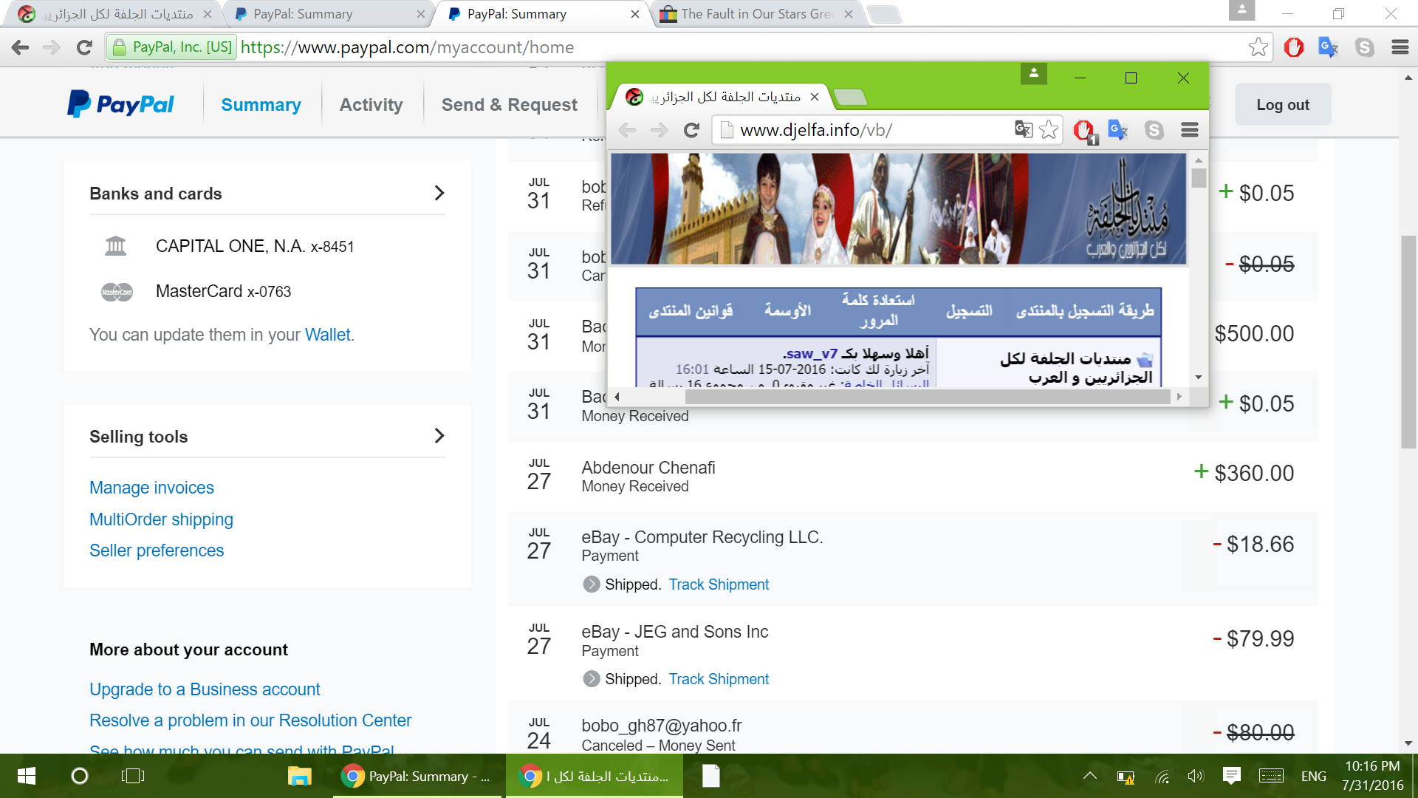
Task: Log out of PayPal
Action: 1283,105
